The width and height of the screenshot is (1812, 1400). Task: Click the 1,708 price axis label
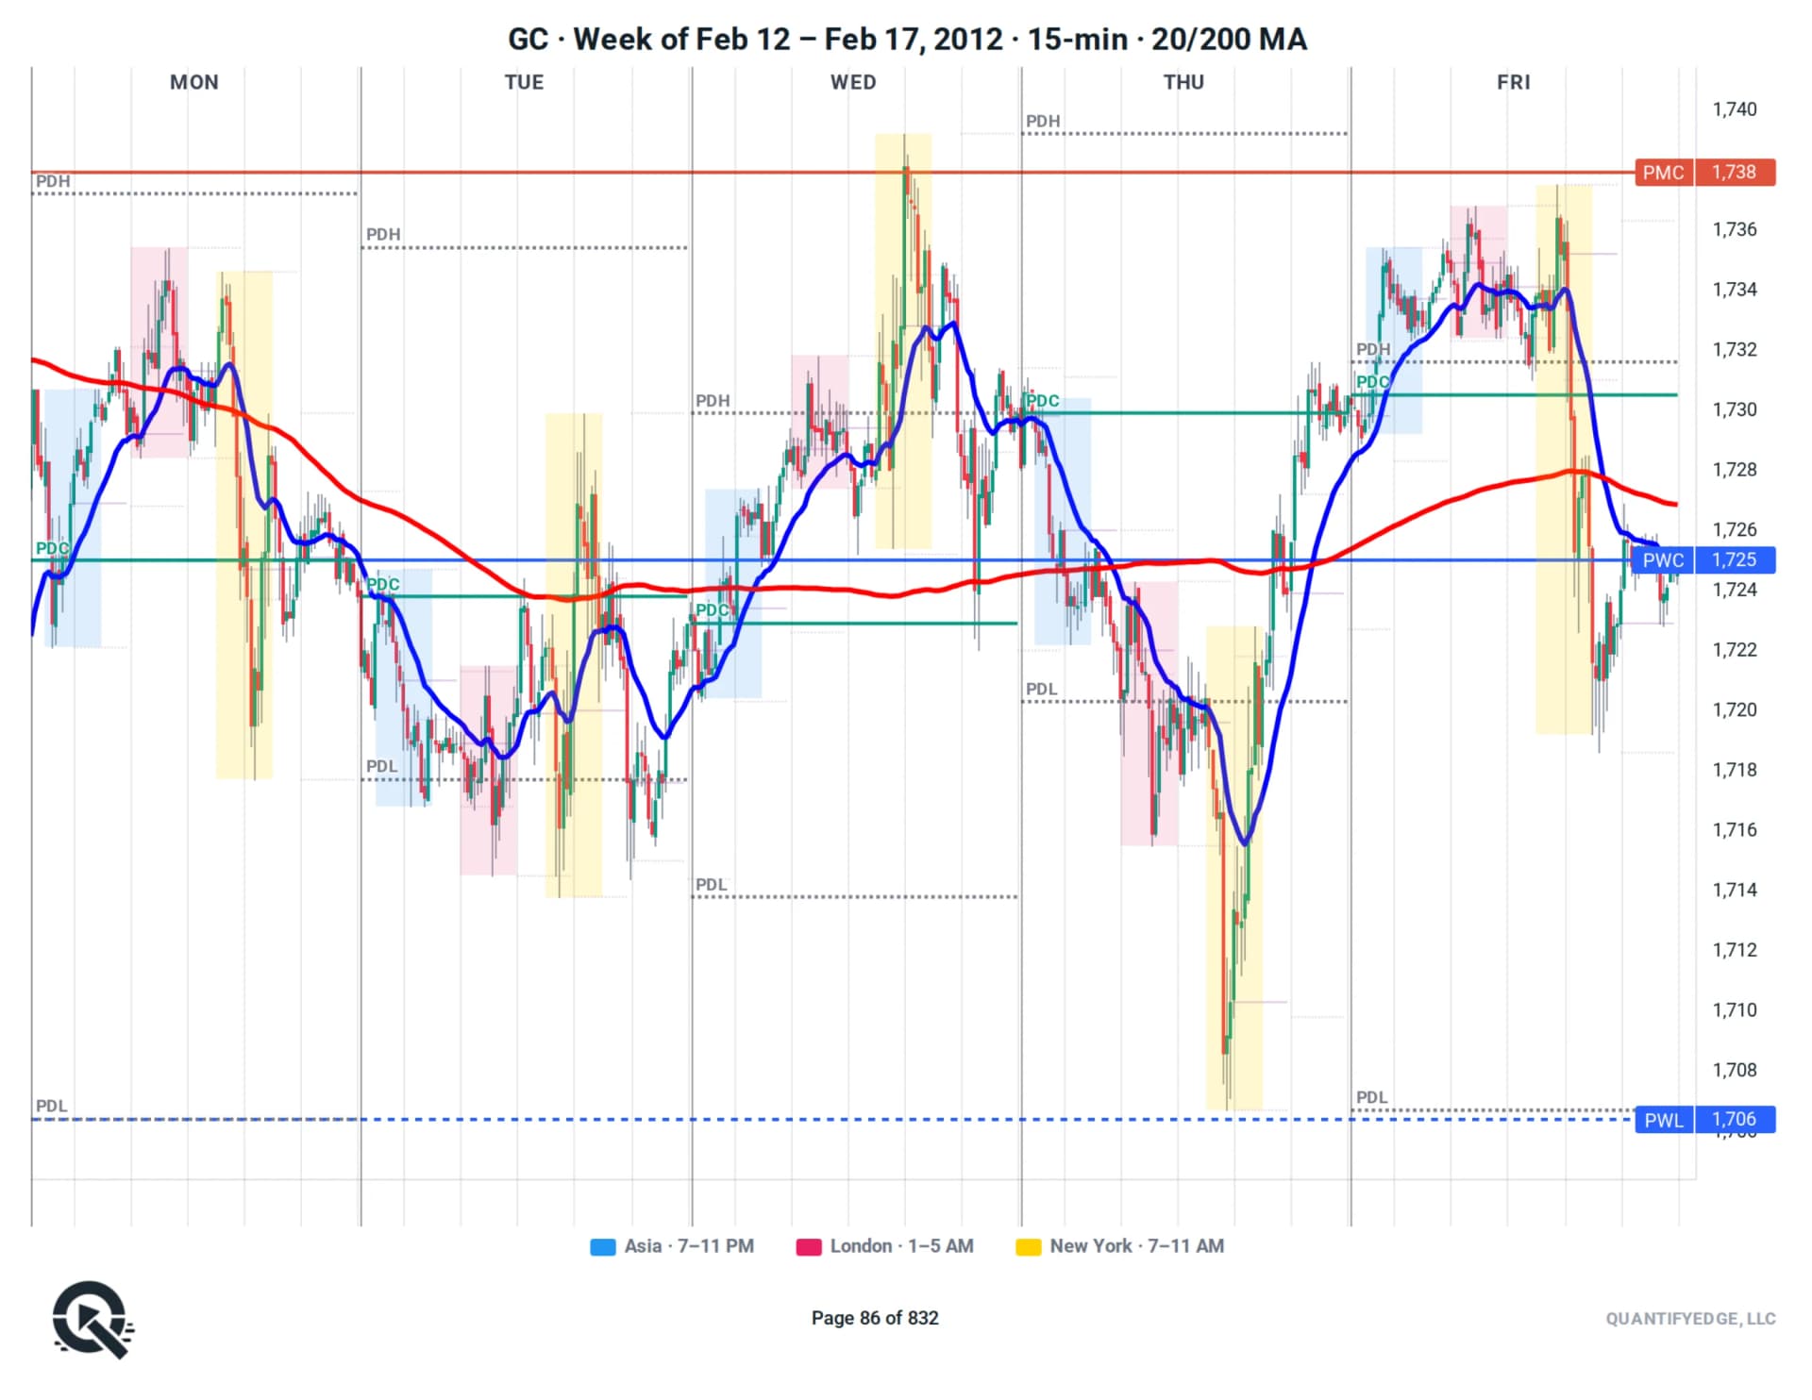tap(1735, 1071)
